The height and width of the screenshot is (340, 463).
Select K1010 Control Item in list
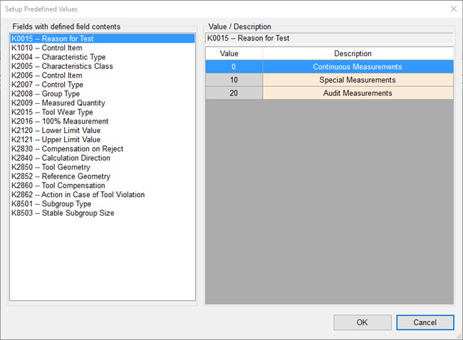coord(46,48)
